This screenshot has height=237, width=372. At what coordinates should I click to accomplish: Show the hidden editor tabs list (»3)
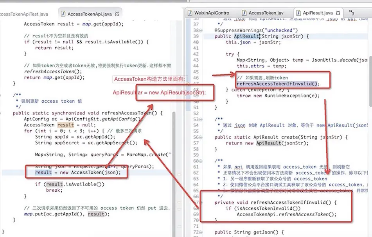352,12
